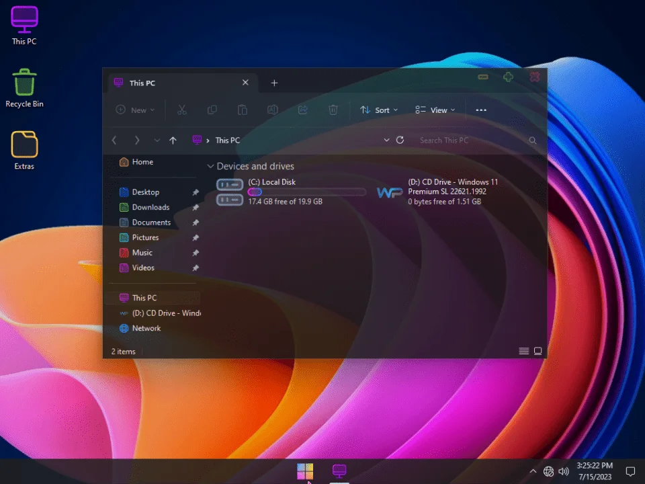
Task: Switch to details view in status bar
Action: coord(523,351)
